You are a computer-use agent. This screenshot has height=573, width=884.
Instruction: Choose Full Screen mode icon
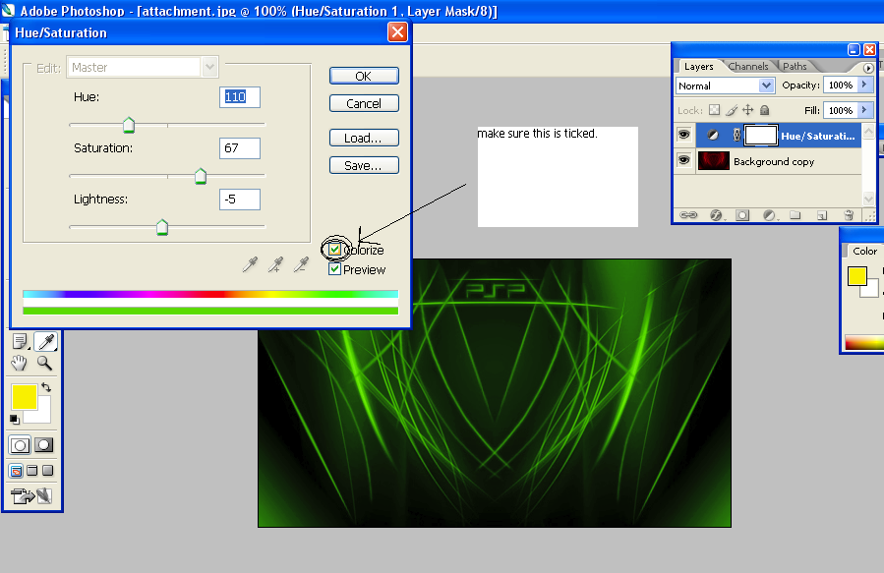(48, 471)
